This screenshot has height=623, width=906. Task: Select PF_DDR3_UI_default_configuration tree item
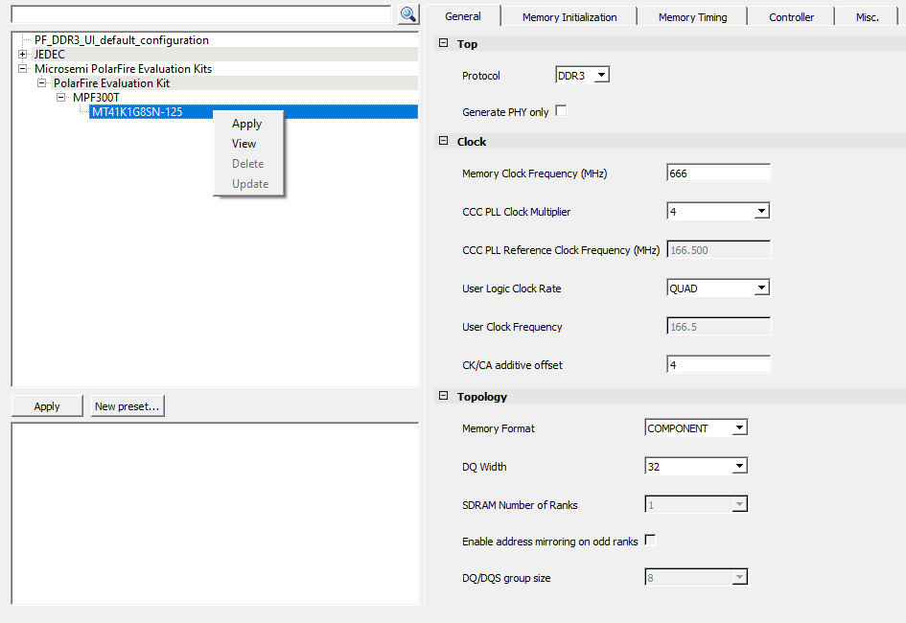click(x=122, y=40)
